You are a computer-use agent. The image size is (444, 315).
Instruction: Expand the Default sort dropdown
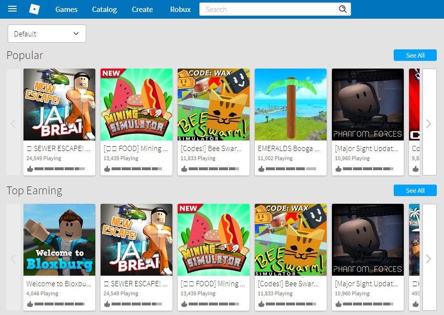[x=47, y=34]
